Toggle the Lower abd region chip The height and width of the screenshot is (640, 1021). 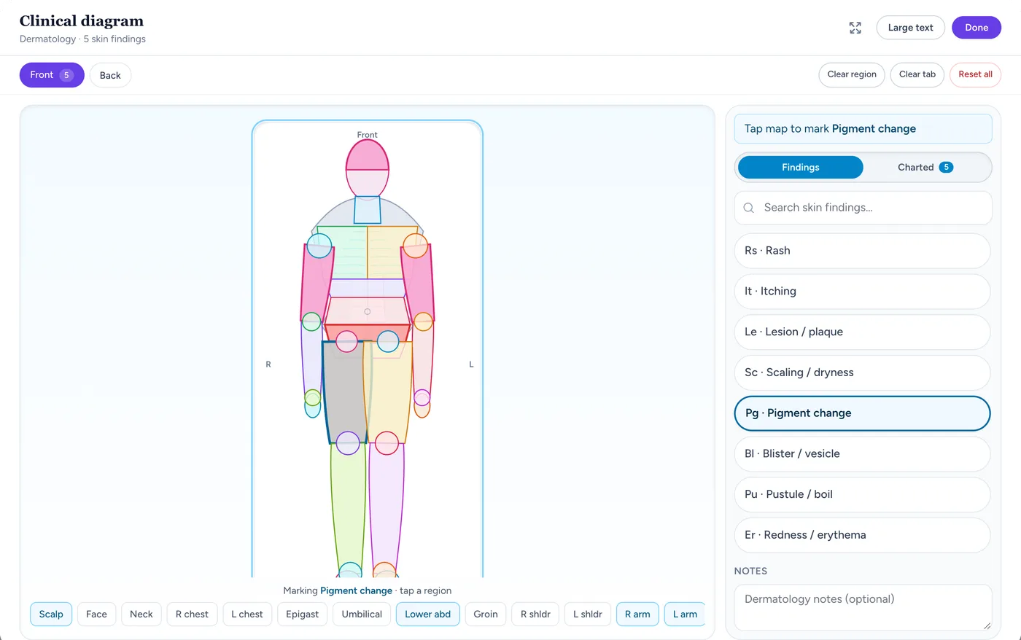coord(427,614)
